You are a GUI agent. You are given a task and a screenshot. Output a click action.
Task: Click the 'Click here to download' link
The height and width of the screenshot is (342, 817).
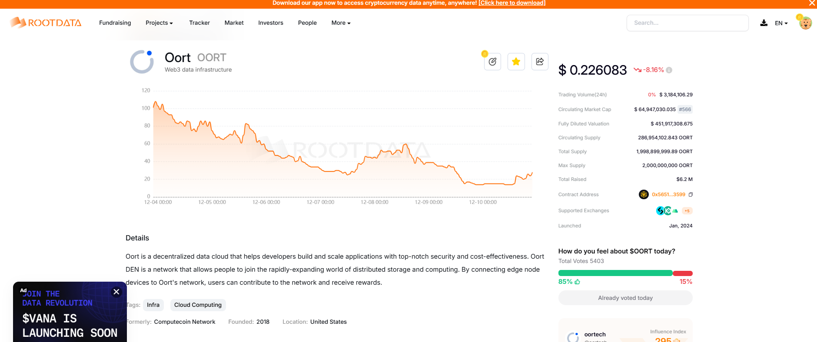click(512, 3)
